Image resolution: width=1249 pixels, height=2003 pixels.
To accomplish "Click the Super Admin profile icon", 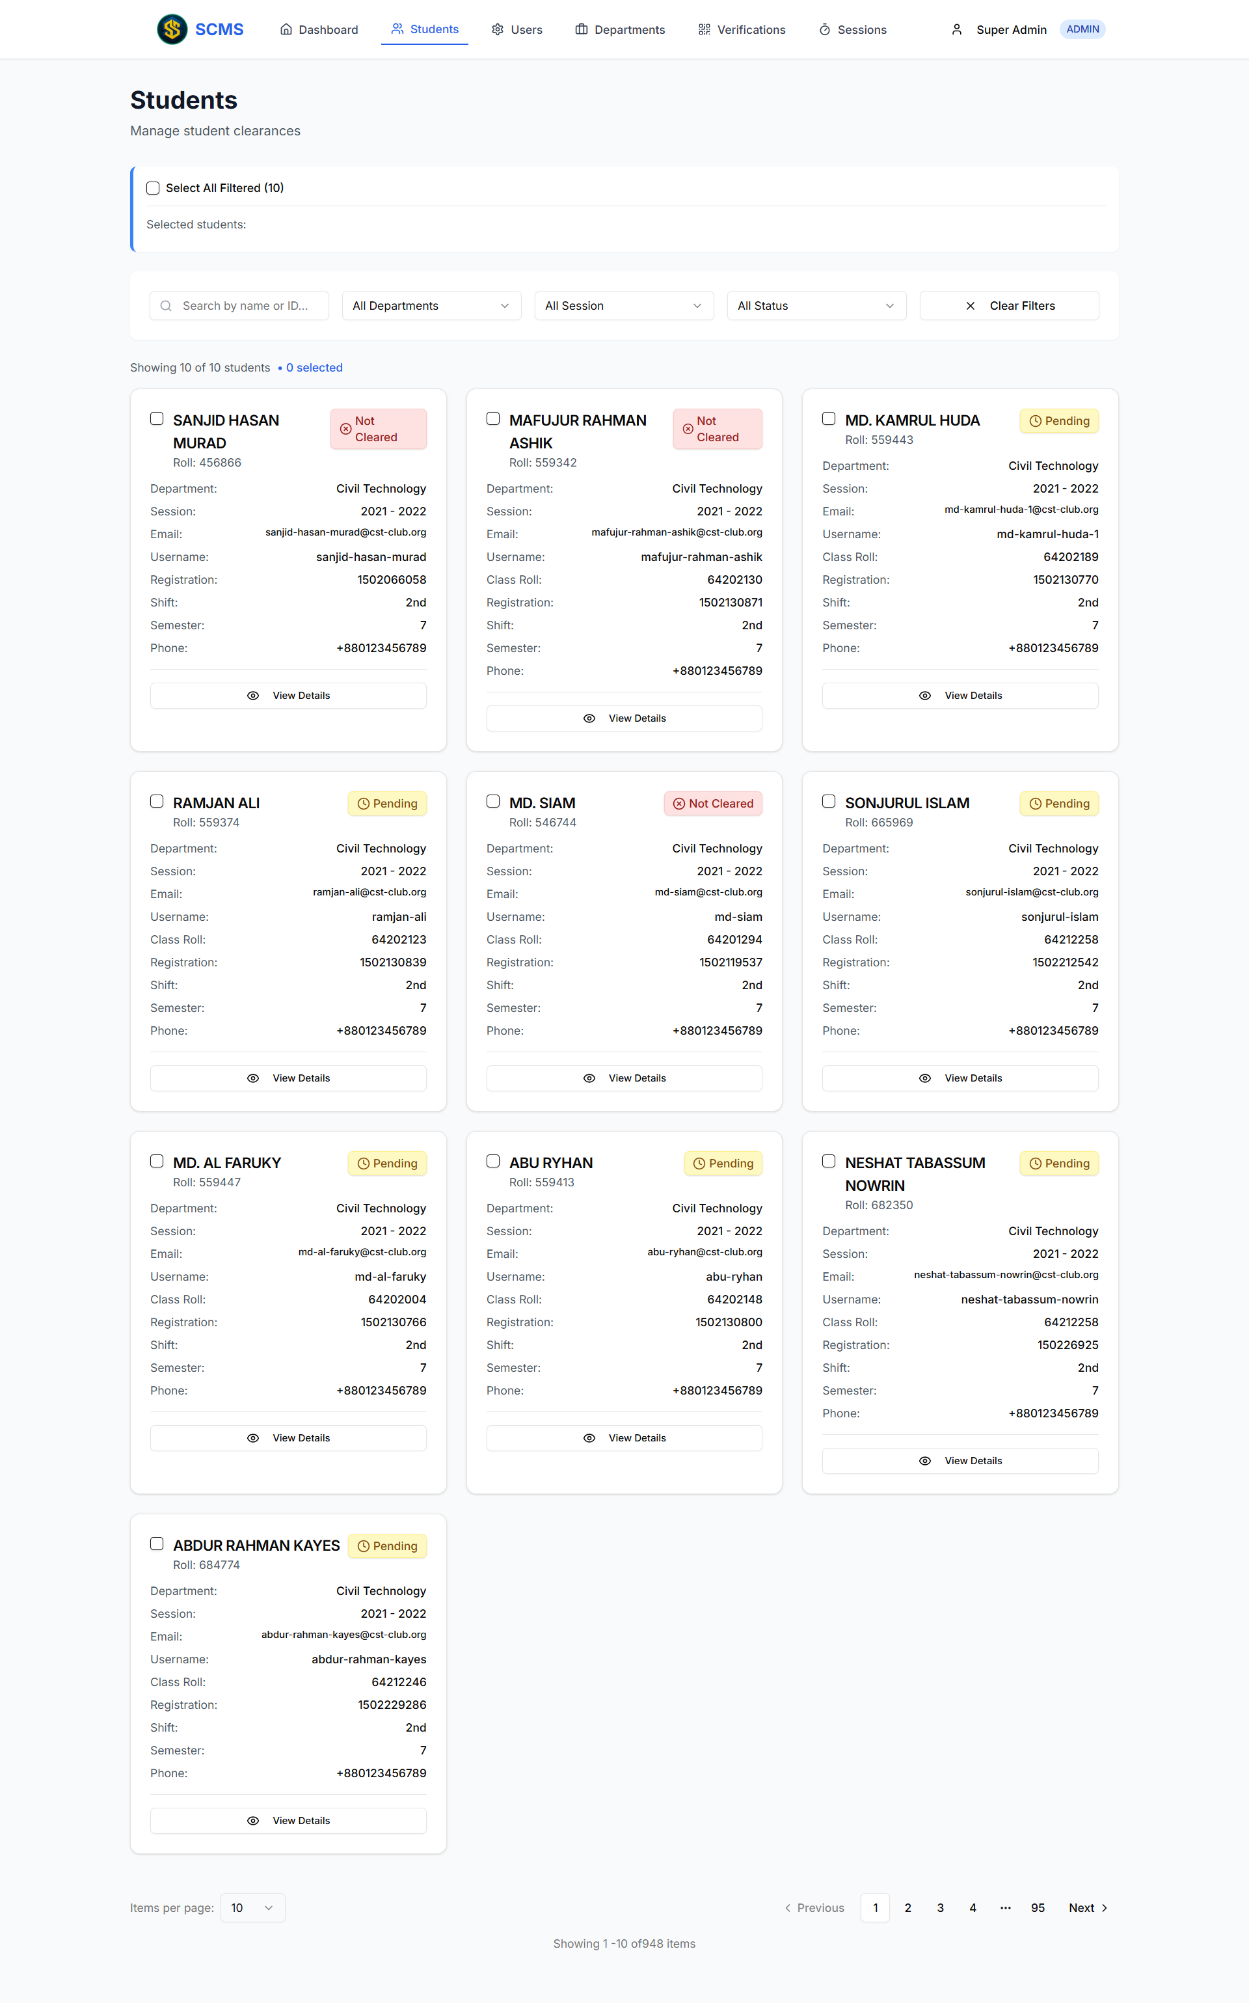I will pos(956,30).
